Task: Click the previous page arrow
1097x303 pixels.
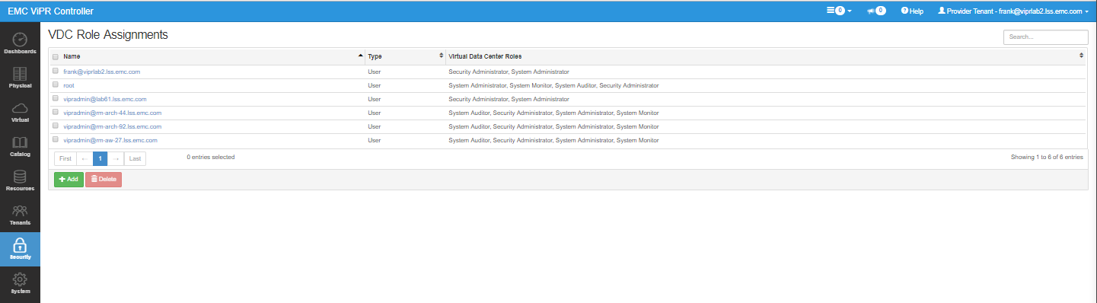Action: click(85, 158)
